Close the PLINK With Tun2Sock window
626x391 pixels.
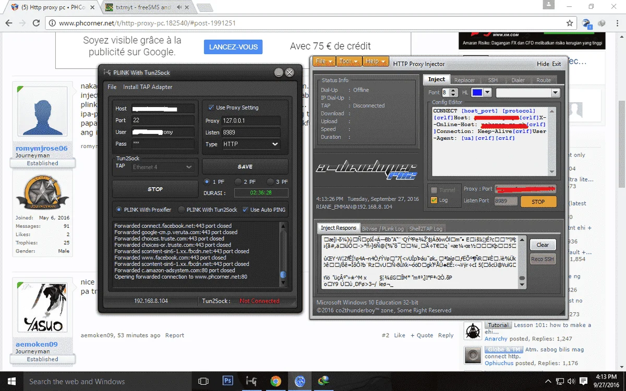[x=290, y=73]
